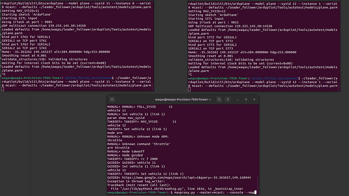The height and width of the screenshot is (196, 349).
Task: Click 'bind port 5772 for SERIAL1' line
Action: point(212,37)
